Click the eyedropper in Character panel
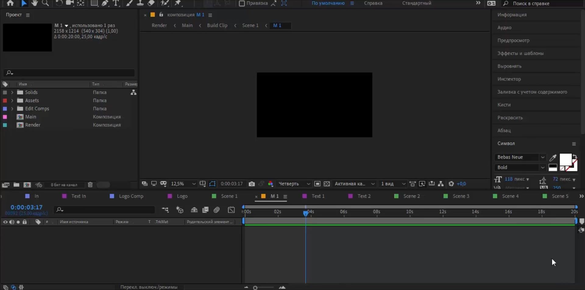This screenshot has width=585, height=290. point(553,157)
